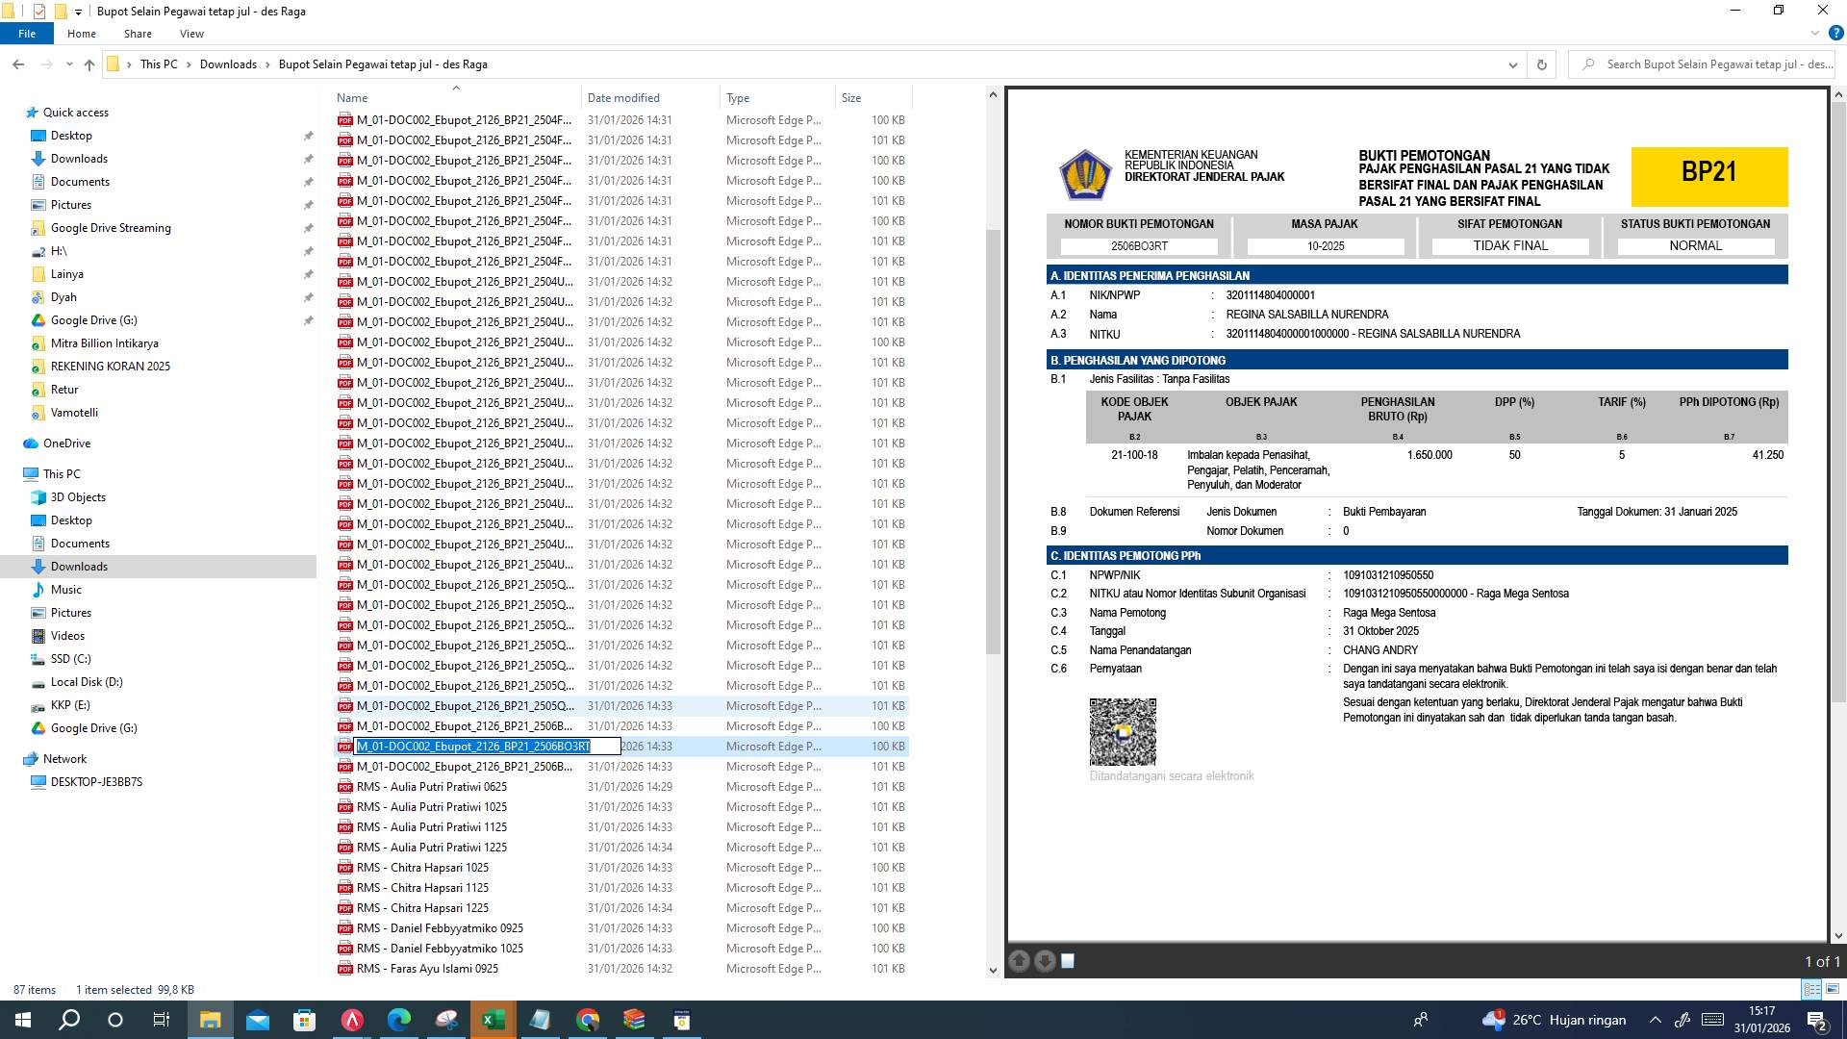Toggle the pin next to Downloads in Quick access

309,158
